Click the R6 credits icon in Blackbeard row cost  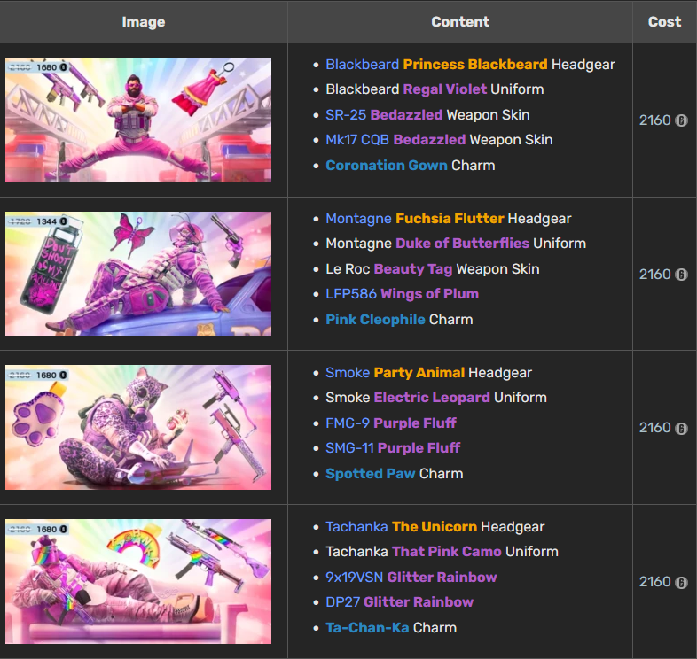[681, 120]
